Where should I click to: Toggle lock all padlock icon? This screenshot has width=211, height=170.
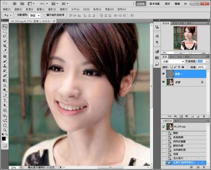183,67
